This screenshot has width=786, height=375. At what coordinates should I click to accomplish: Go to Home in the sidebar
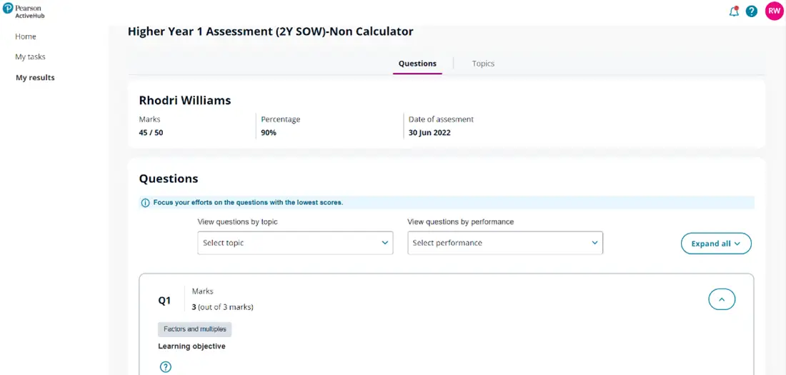(x=26, y=36)
